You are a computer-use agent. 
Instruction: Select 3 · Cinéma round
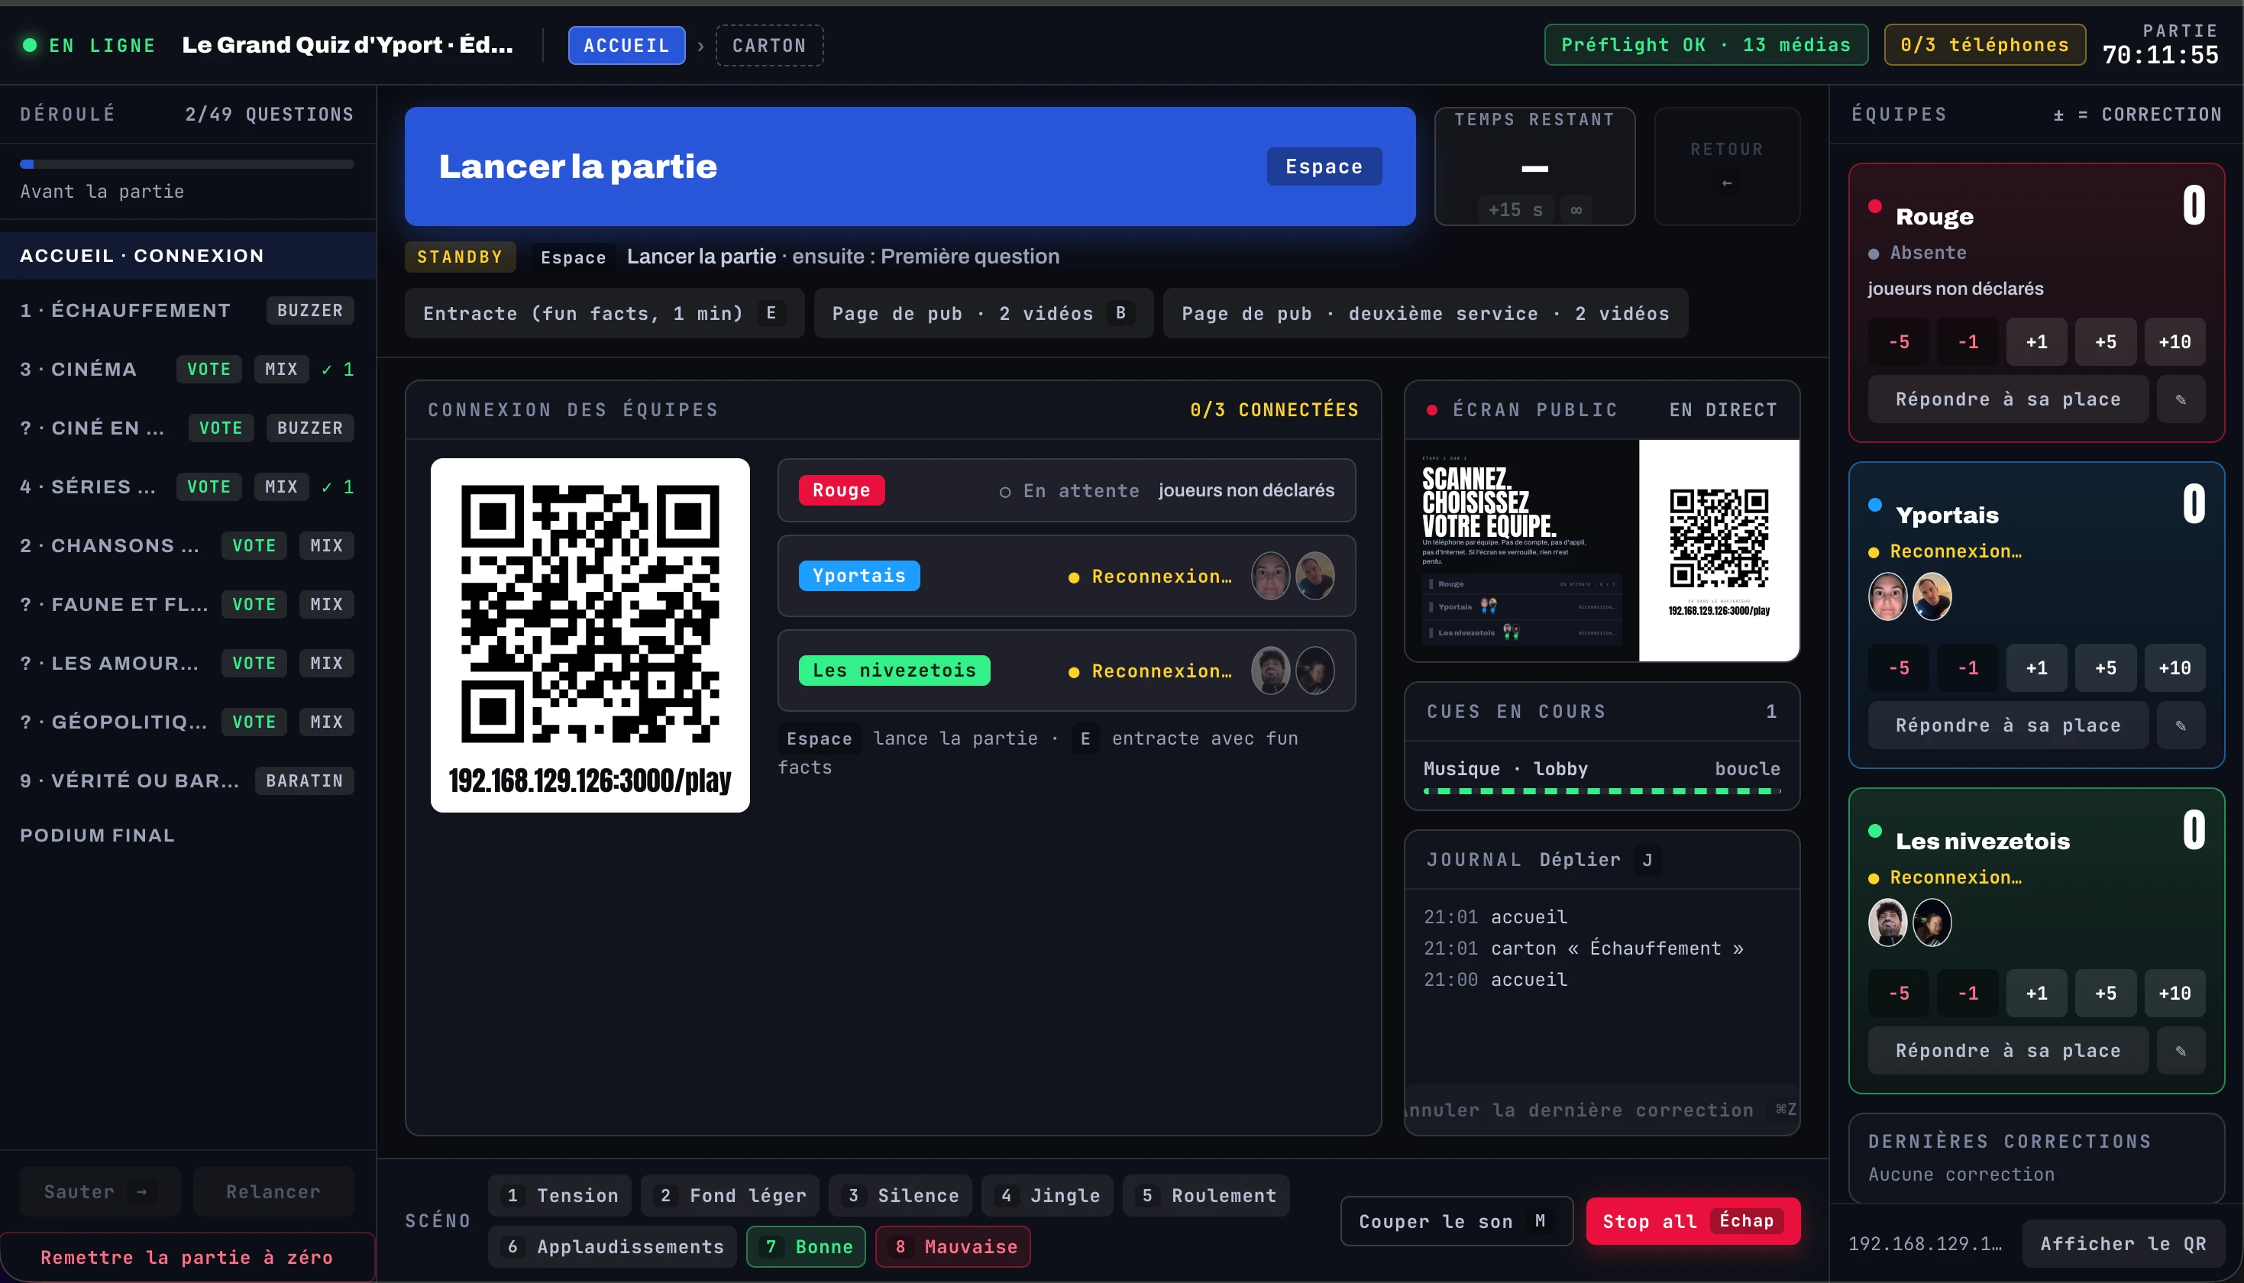pyautogui.click(x=188, y=369)
